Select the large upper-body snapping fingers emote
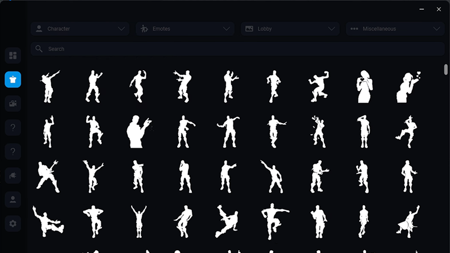The image size is (450, 253). click(139, 132)
